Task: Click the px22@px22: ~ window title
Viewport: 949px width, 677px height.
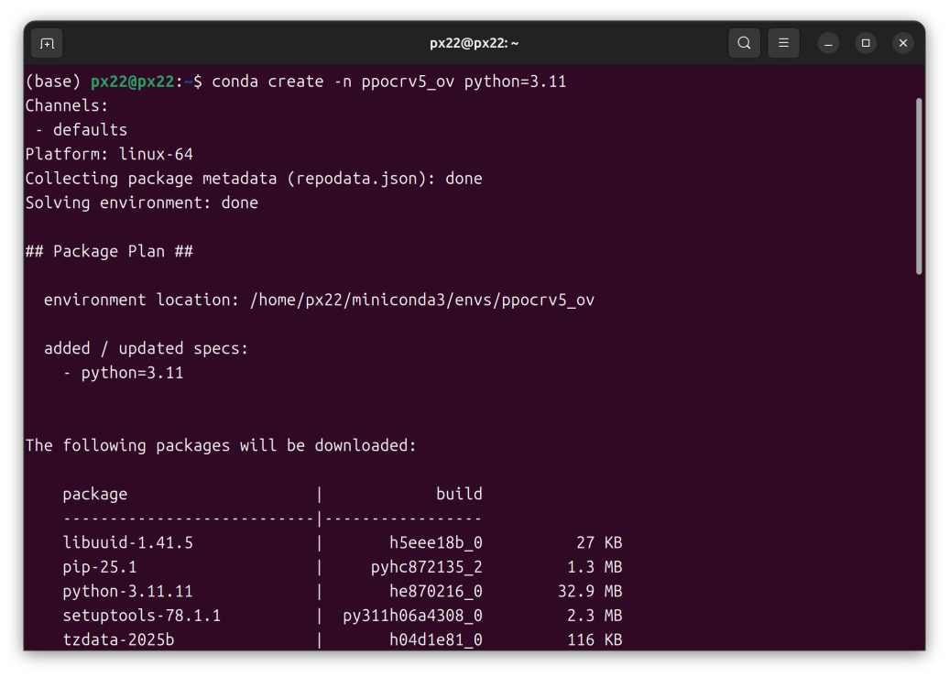Action: pos(474,43)
